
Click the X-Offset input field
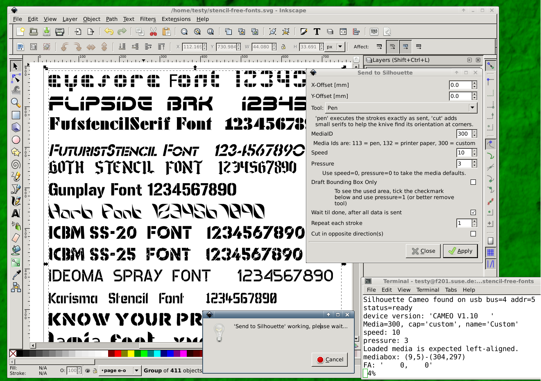coord(460,85)
